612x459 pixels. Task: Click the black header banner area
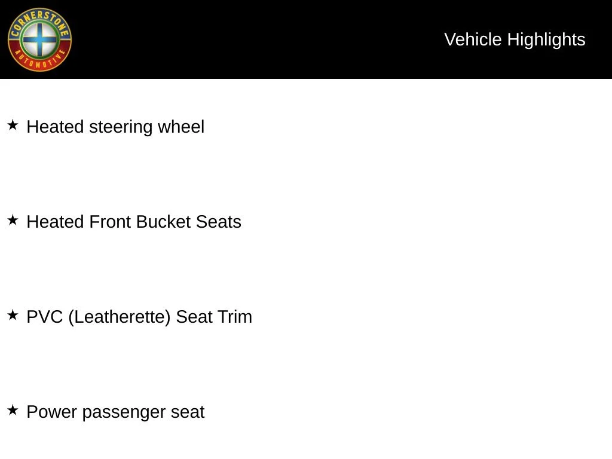pos(306,39)
